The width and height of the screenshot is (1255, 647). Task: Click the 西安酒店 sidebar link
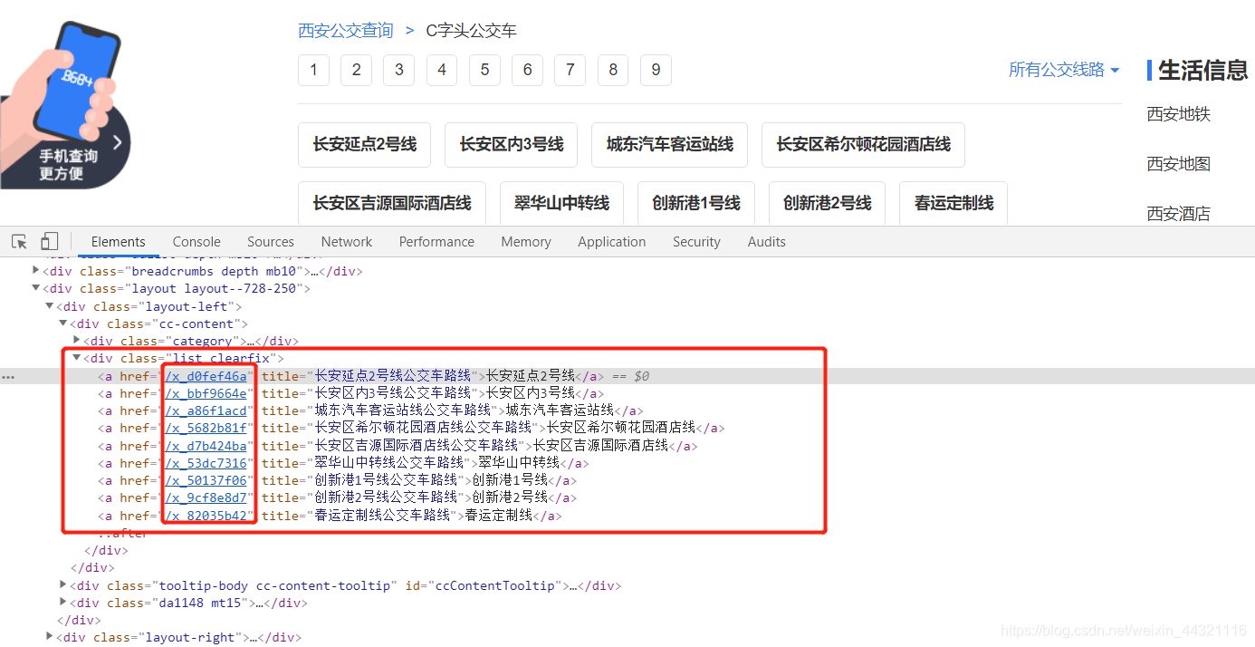pyautogui.click(x=1178, y=214)
